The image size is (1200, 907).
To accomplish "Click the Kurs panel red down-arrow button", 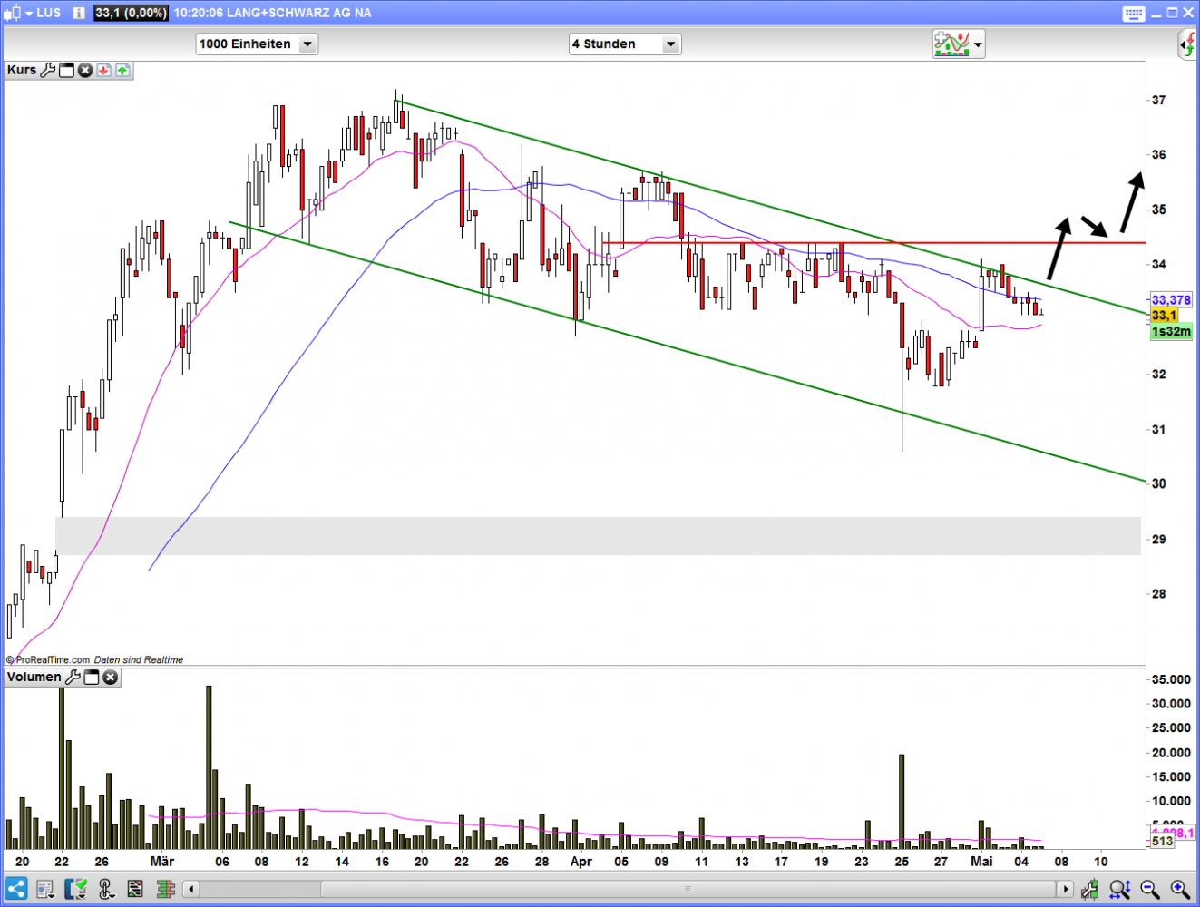I will (103, 70).
